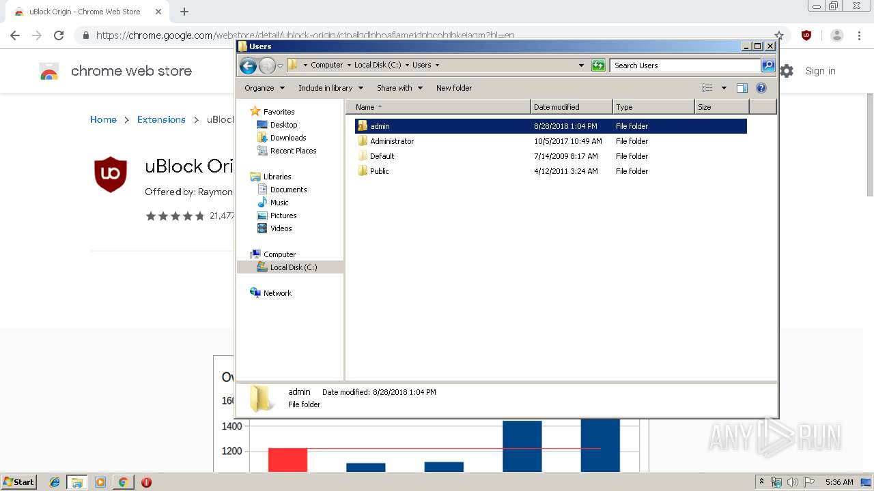874x491 pixels.
Task: Click the refresh icon in address bar
Action: pos(598,65)
